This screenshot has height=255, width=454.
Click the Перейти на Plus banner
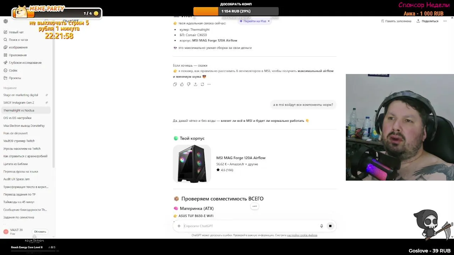(253, 21)
